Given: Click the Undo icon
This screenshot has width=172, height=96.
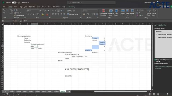Looking at the screenshot, I should pyautogui.click(x=4, y=10).
